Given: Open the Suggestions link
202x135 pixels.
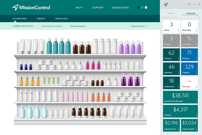Looking at the screenshot, I should 120,8.
